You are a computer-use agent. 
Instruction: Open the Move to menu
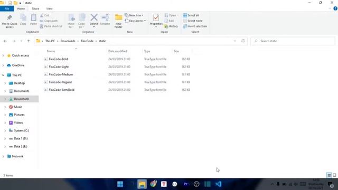point(71,21)
